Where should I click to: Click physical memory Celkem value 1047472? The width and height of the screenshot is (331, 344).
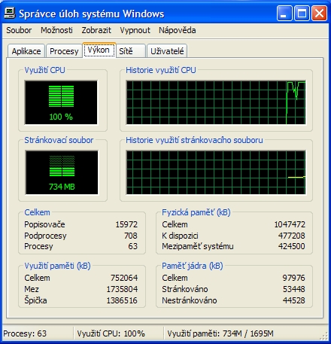pos(290,224)
